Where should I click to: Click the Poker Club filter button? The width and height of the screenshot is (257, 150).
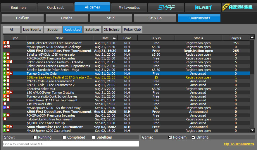pyautogui.click(x=132, y=29)
